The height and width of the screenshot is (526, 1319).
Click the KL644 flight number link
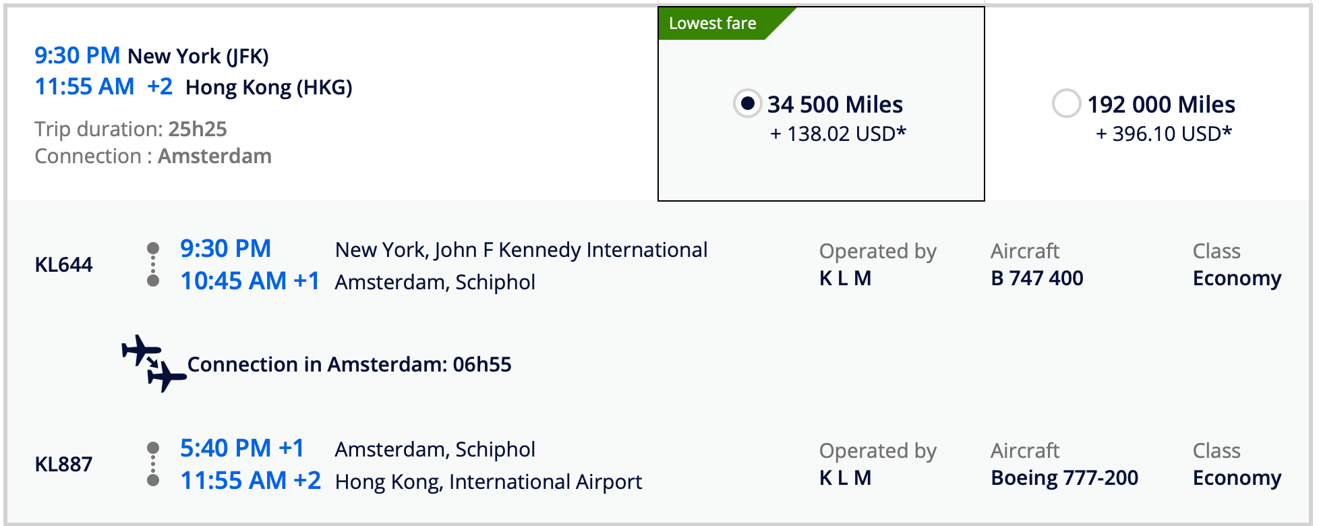64,264
